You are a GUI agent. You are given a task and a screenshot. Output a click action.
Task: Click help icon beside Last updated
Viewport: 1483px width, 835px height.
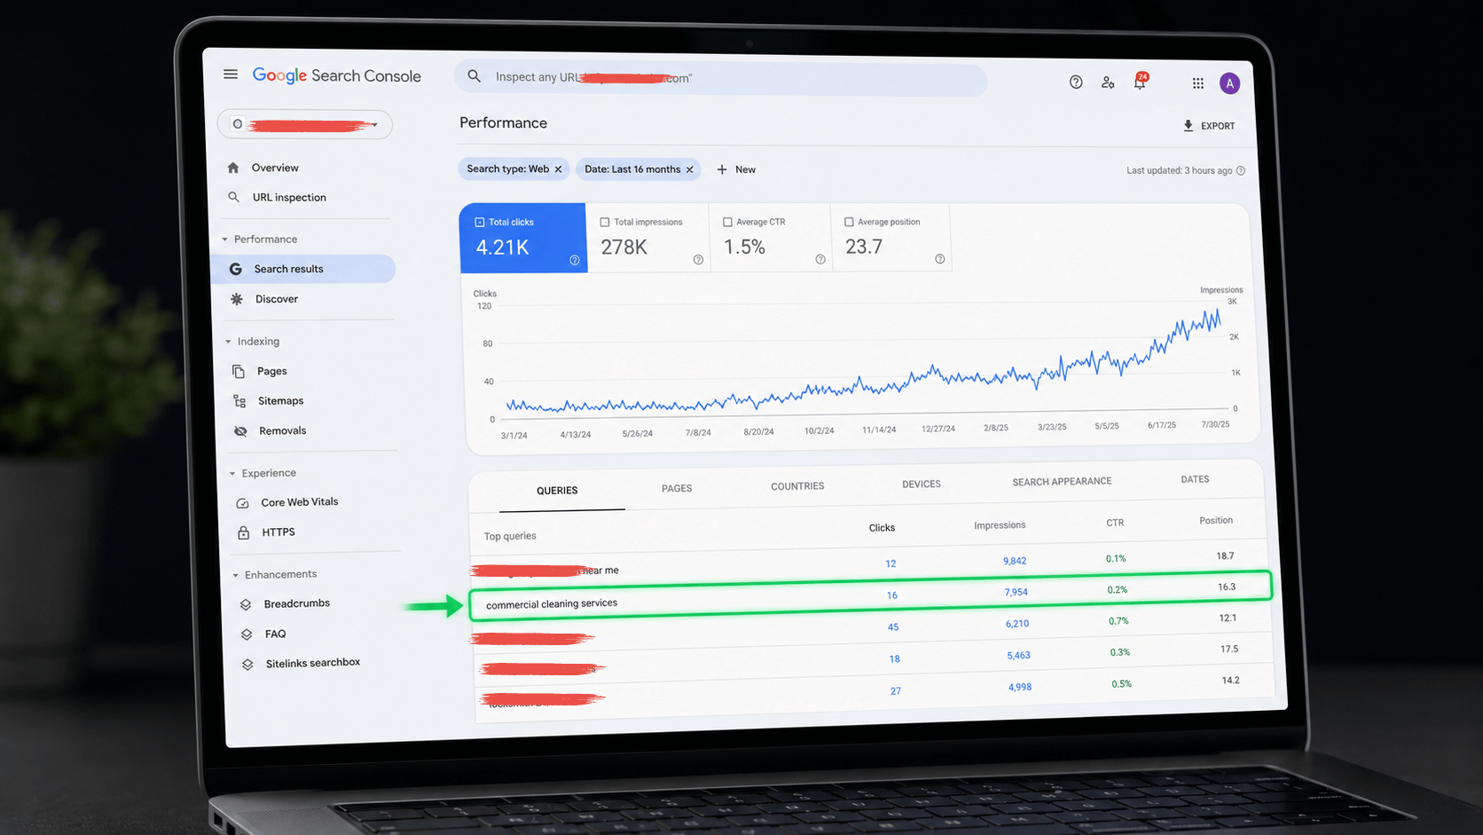click(x=1241, y=170)
